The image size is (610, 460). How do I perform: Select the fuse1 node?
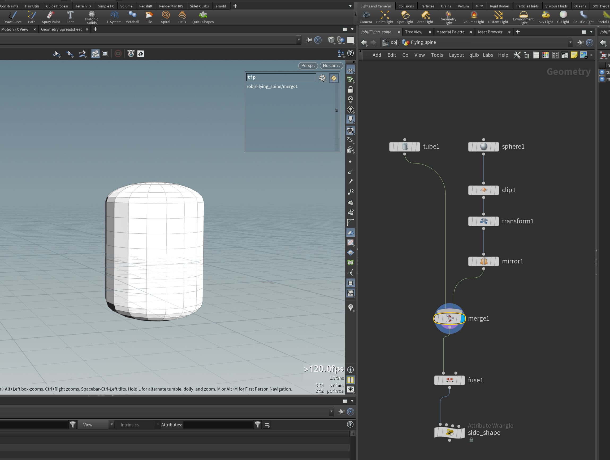[449, 380]
